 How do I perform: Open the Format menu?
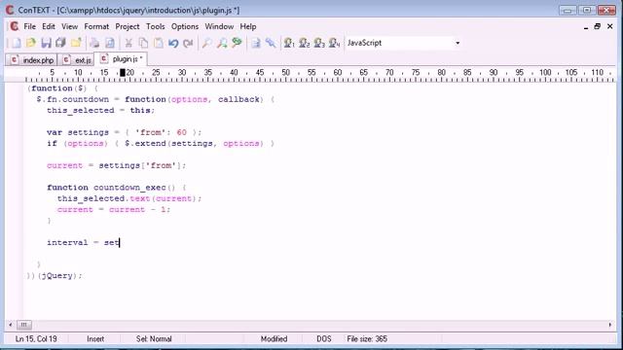[96, 26]
